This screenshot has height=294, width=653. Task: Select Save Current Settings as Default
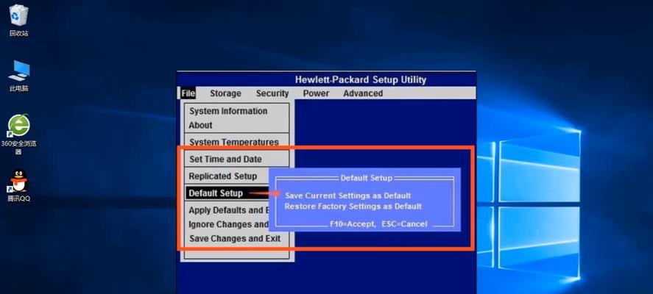[x=348, y=196]
